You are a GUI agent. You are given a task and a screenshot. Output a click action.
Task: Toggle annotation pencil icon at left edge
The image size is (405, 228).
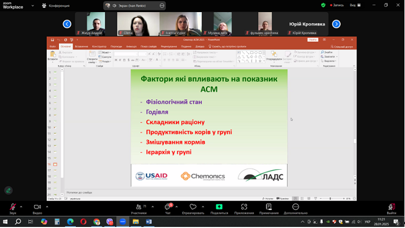click(x=8, y=190)
